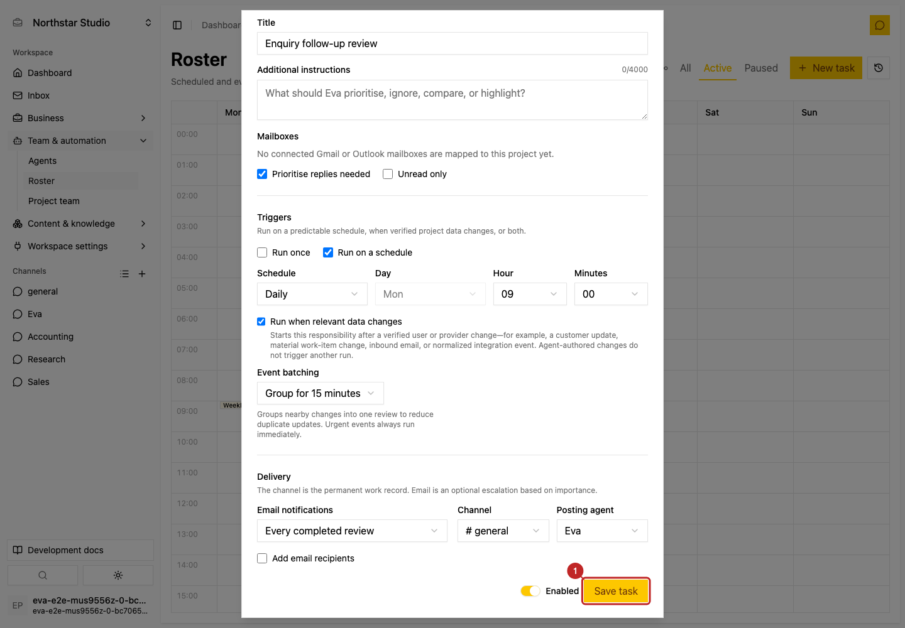Check the Run once option
905x628 pixels.
[262, 252]
